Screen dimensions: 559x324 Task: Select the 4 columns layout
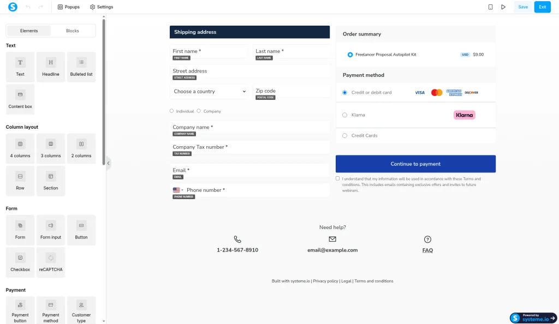[20, 148]
